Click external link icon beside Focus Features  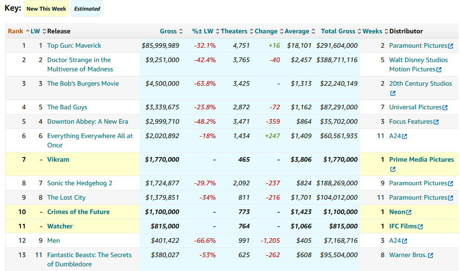coord(436,122)
